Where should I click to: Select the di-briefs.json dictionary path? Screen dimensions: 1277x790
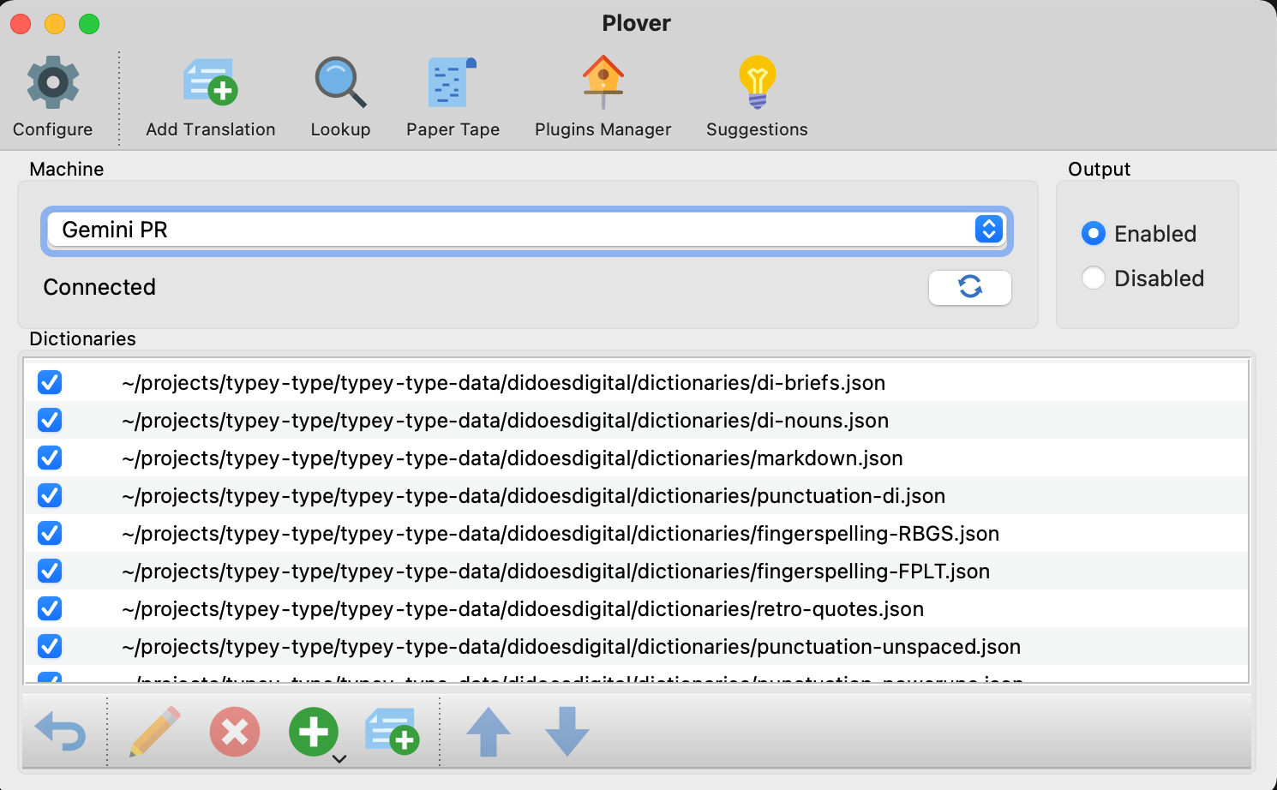click(x=504, y=383)
